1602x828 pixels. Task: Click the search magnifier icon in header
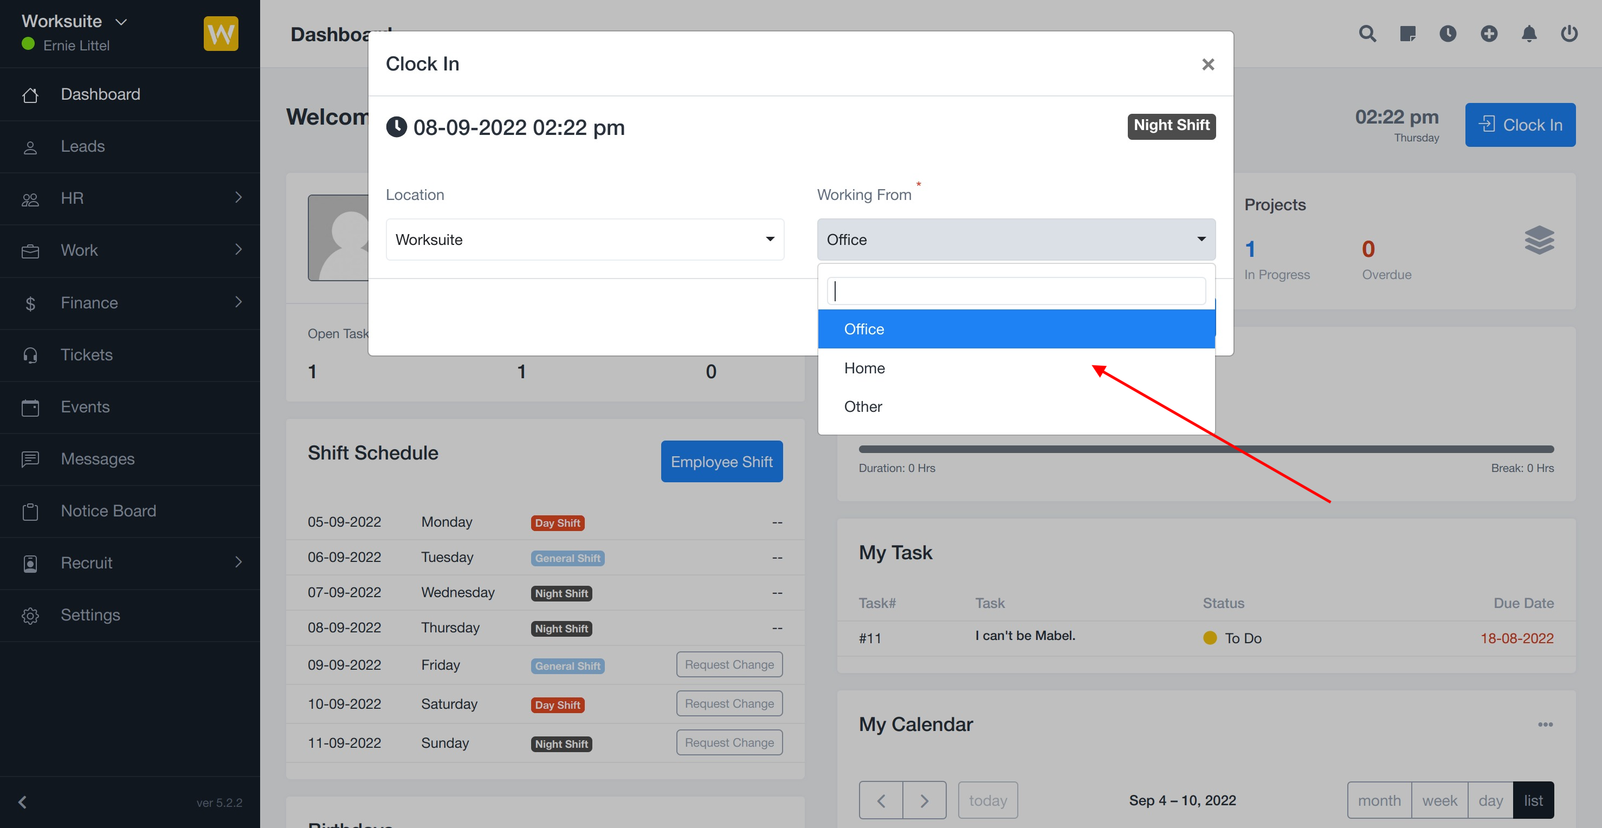tap(1367, 34)
